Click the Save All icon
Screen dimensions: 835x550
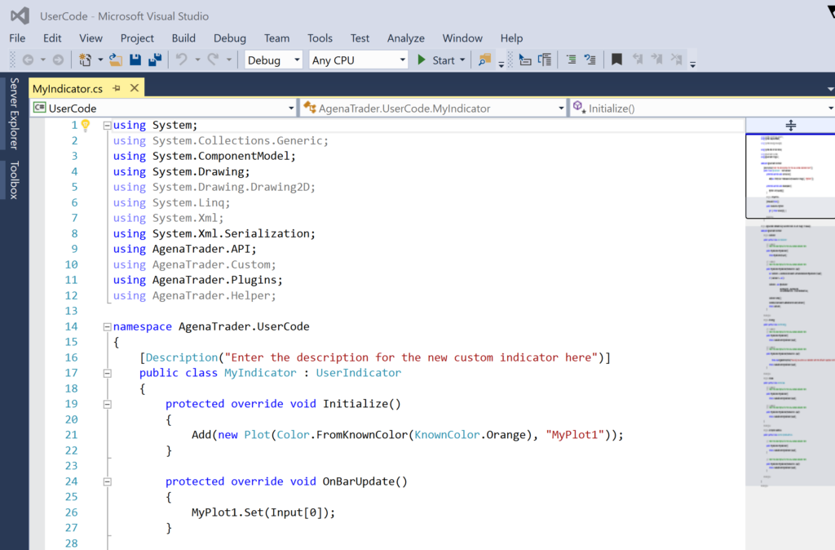tap(155, 60)
